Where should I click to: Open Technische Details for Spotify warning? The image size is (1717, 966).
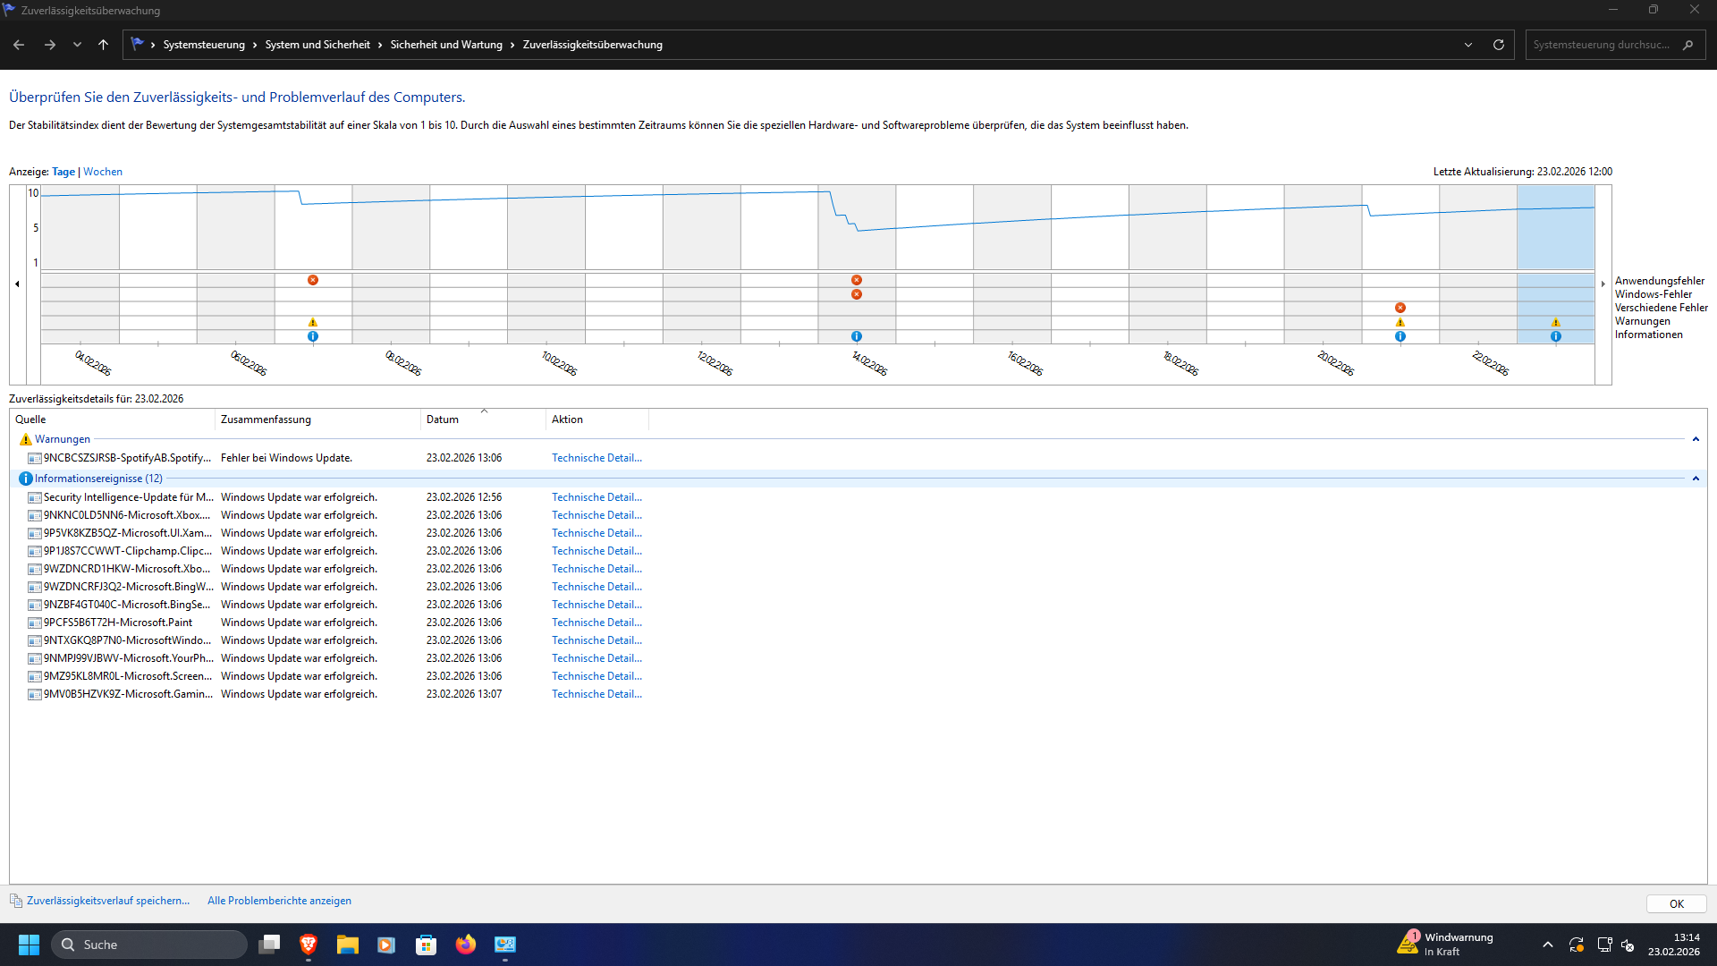point(596,458)
